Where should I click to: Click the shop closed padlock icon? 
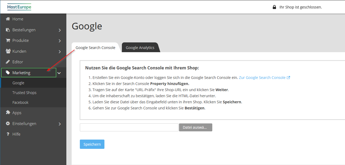point(274,7)
